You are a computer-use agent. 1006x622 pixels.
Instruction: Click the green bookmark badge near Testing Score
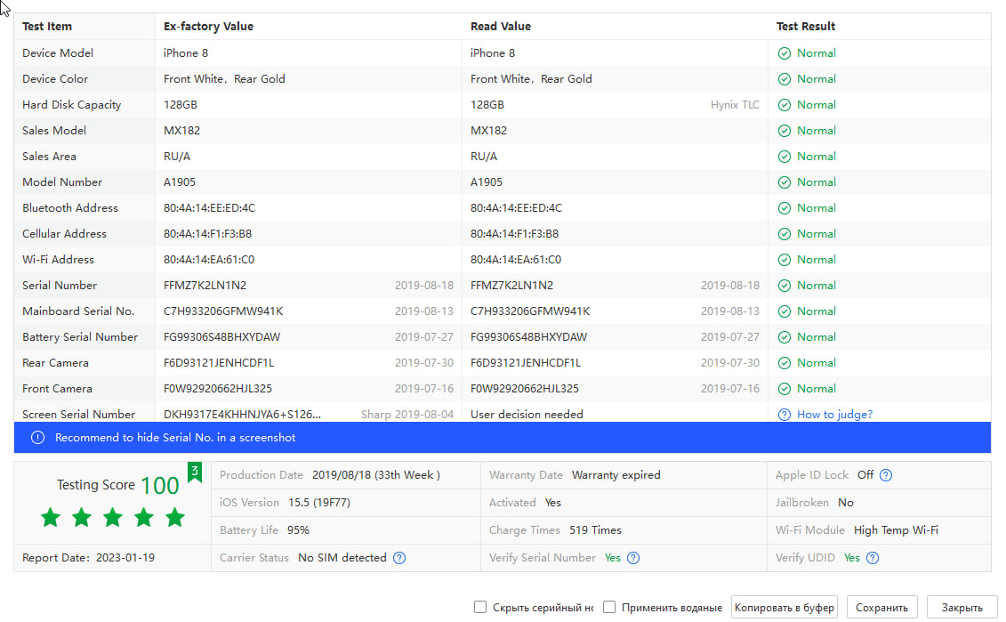click(195, 473)
